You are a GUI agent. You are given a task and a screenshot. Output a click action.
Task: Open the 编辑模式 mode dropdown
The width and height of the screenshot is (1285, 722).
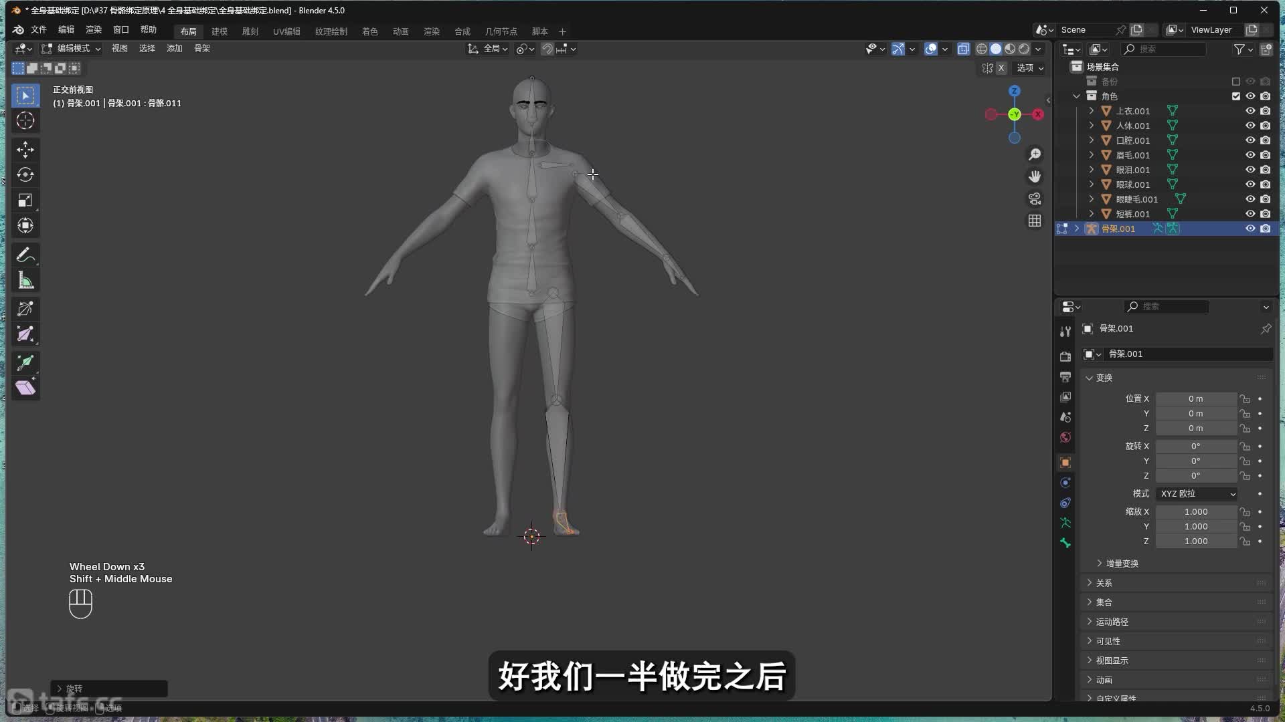tap(72, 49)
